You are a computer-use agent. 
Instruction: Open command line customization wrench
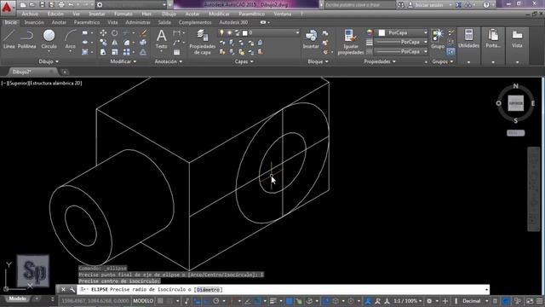coord(72,290)
